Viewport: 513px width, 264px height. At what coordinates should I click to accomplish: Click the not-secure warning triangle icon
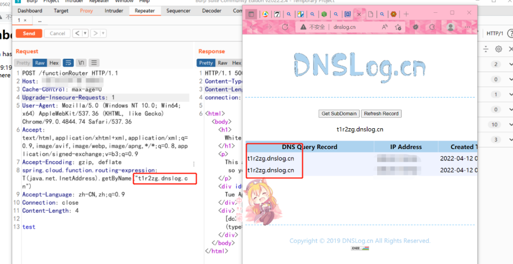pyautogui.click(x=303, y=27)
